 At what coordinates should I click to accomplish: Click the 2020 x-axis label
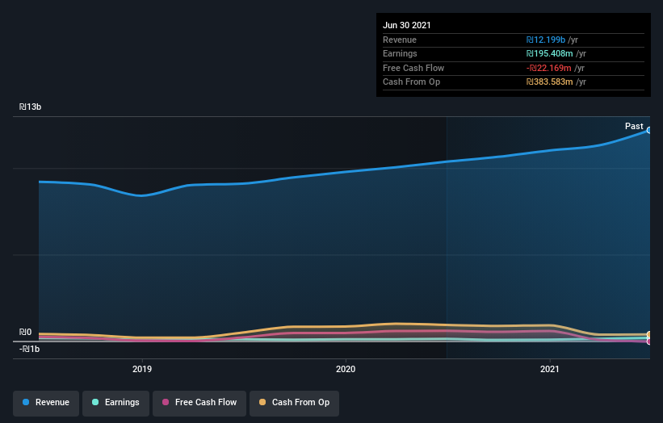click(x=346, y=369)
